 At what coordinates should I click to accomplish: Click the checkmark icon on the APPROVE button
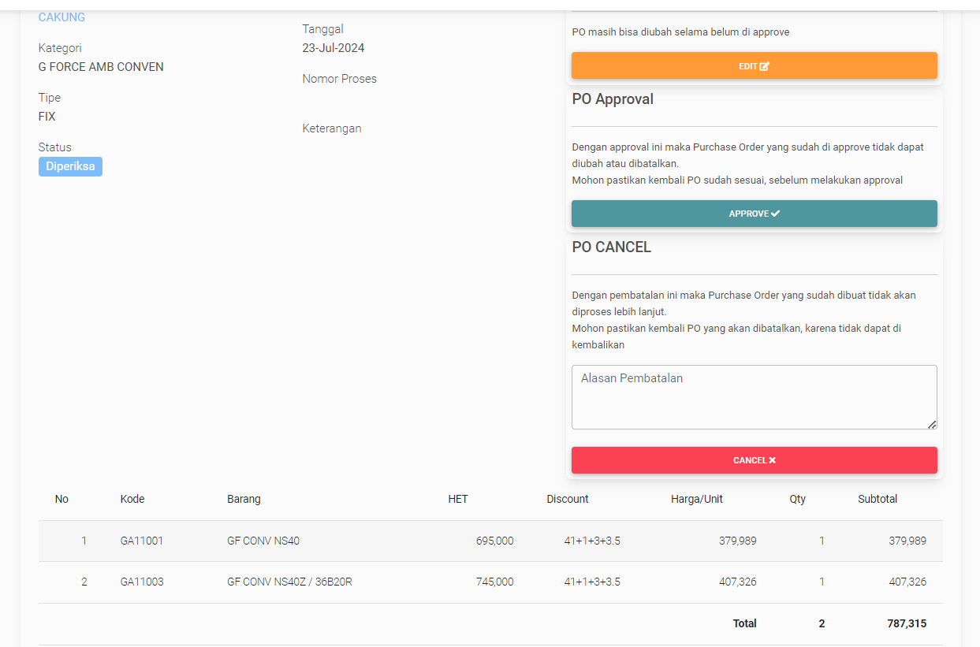[776, 214]
